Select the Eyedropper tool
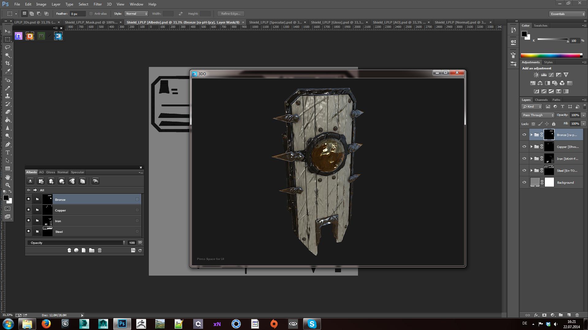 click(x=8, y=71)
